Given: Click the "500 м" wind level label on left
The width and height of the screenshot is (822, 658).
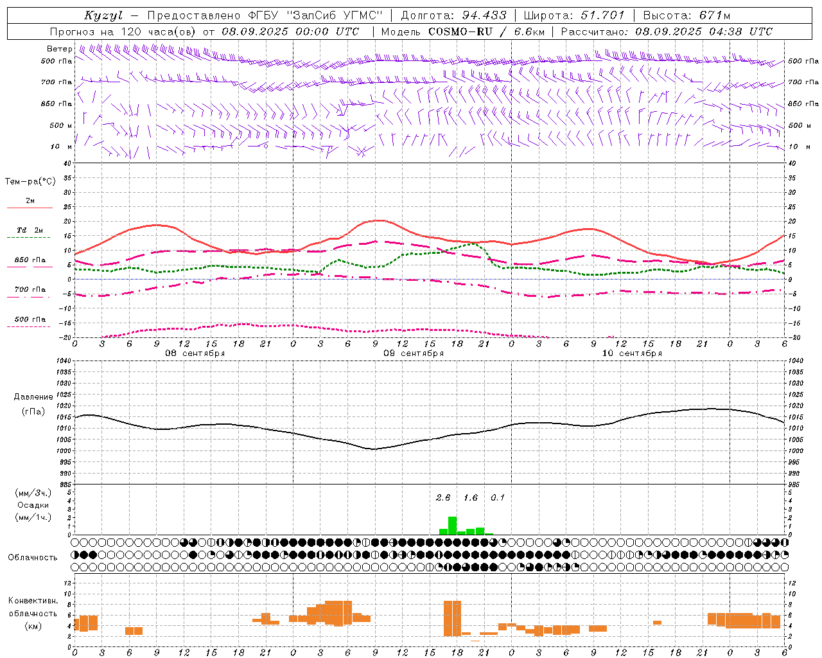Looking at the screenshot, I should tap(61, 125).
